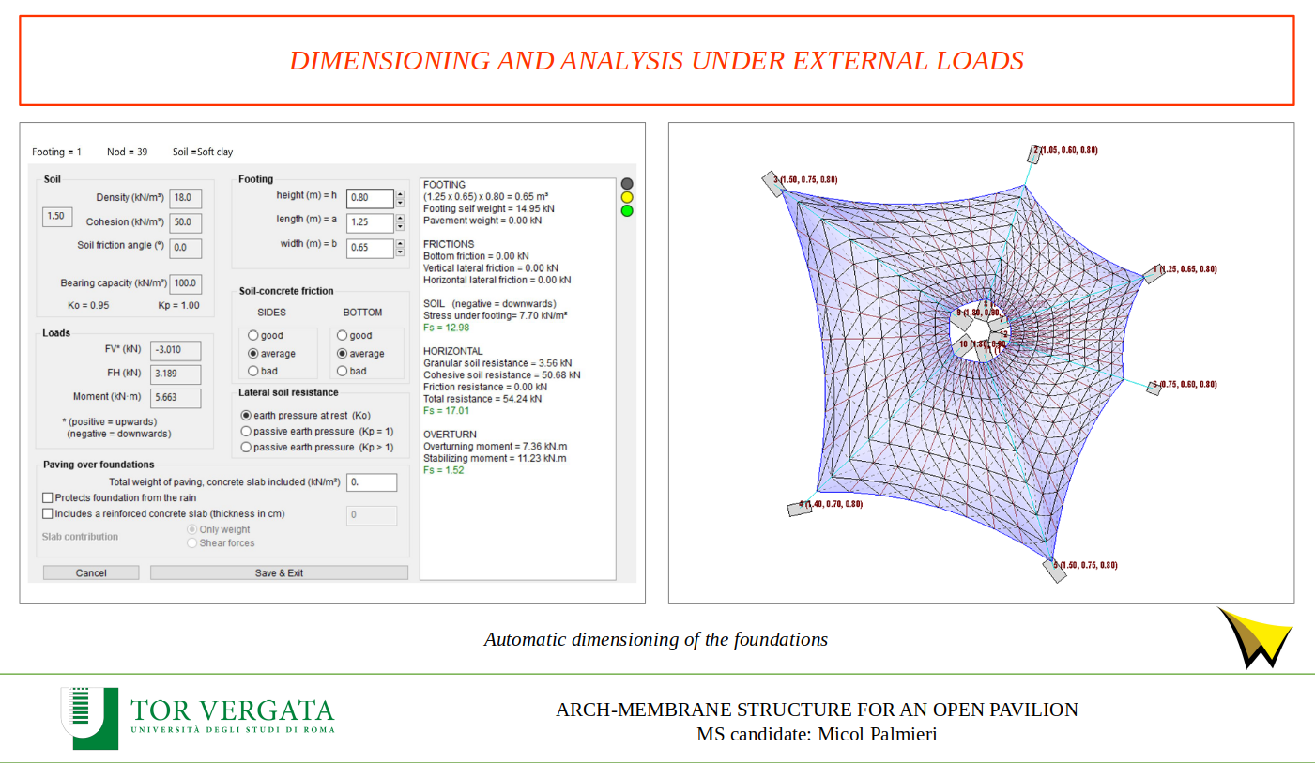Click the total weight of paving field

click(x=372, y=482)
